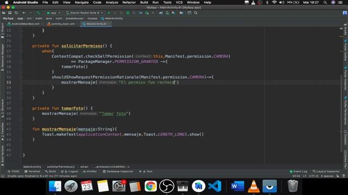Collapse tomarFoto function at line 38 gutter
Image resolution: width=348 pixels, height=195 pixels.
(x=21, y=108)
